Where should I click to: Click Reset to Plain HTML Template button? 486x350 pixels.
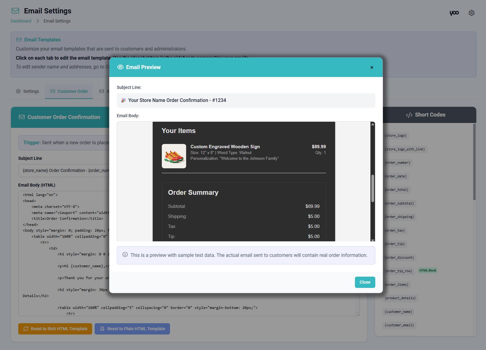tap(132, 329)
